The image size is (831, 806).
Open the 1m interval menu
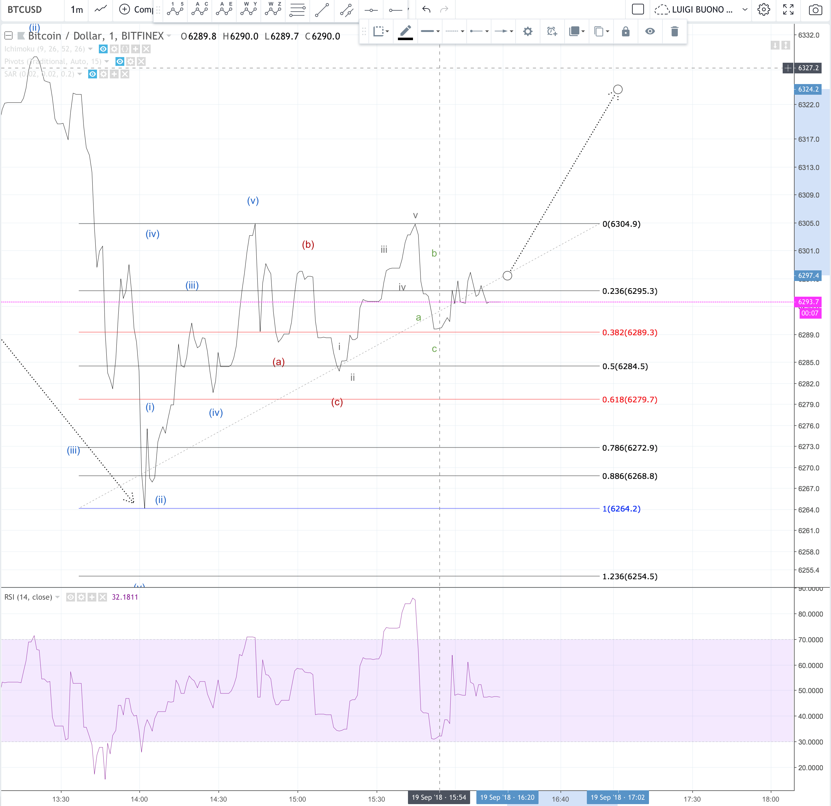click(x=77, y=9)
